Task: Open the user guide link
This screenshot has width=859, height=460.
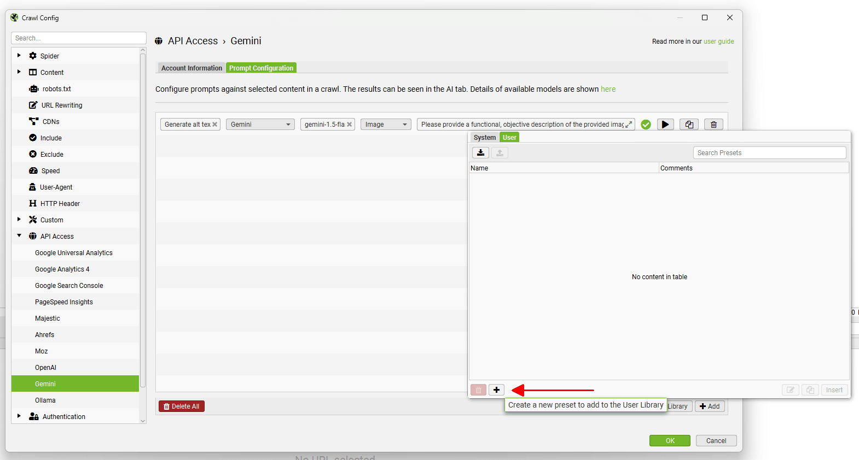Action: click(718, 42)
